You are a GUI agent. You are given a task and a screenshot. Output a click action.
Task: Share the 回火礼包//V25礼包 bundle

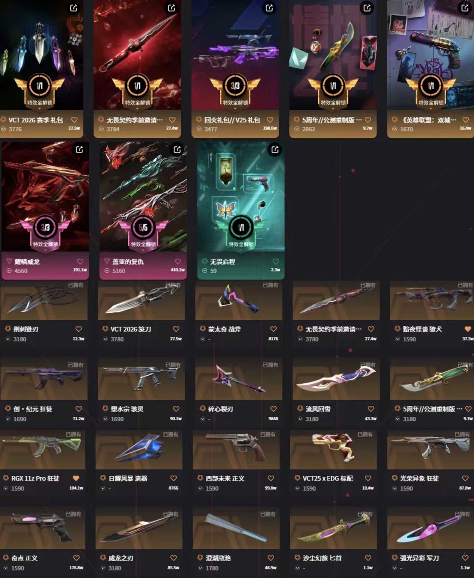pyautogui.click(x=269, y=7)
